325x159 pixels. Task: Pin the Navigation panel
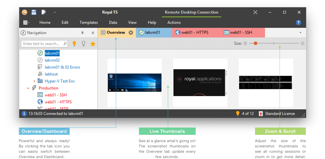click(82, 33)
